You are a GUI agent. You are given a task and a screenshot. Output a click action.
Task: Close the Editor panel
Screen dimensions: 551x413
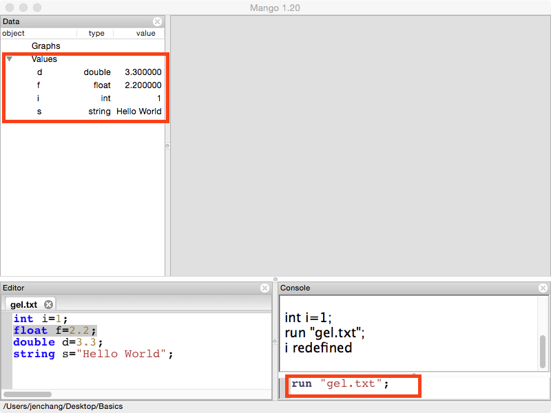264,288
